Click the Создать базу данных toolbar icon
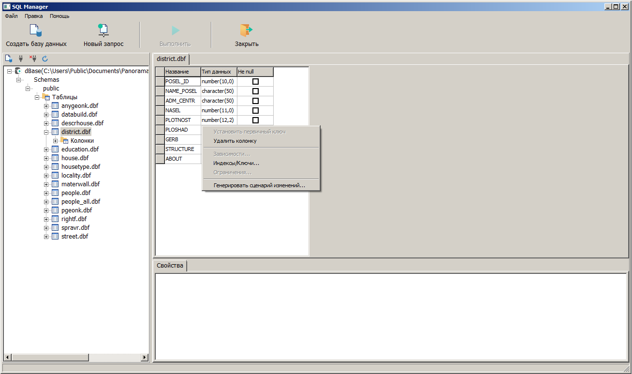 pos(36,30)
